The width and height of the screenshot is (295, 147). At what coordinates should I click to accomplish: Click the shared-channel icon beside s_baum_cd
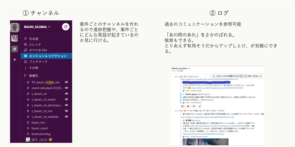[66, 94]
